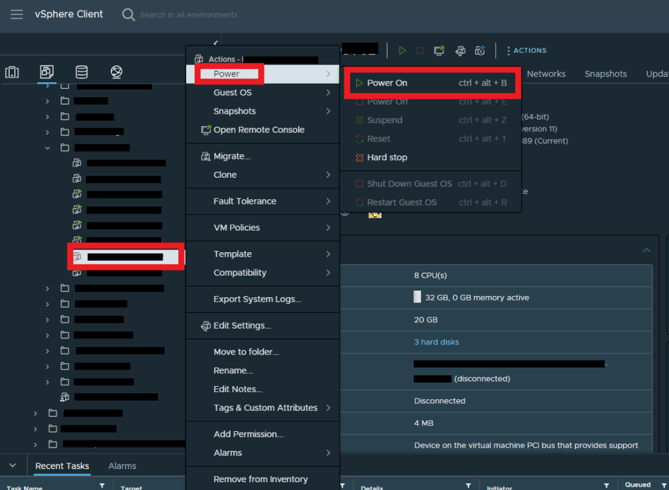Select Power On from the Power submenu
This screenshot has width=669, height=490.
387,83
